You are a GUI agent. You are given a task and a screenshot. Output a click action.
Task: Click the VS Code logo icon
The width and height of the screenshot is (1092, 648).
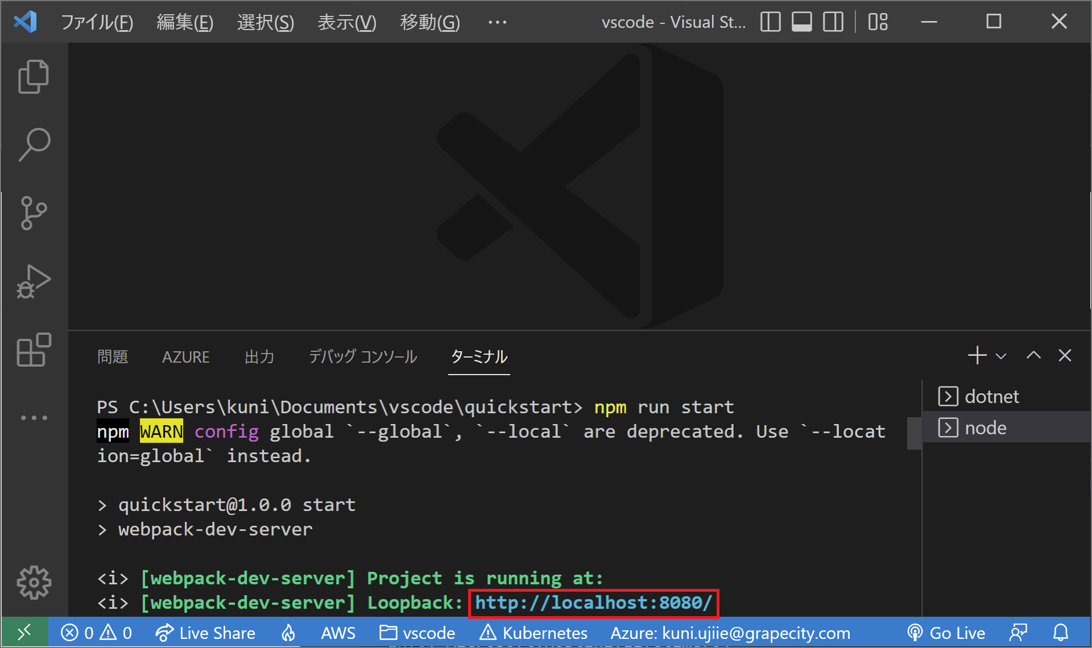25,22
